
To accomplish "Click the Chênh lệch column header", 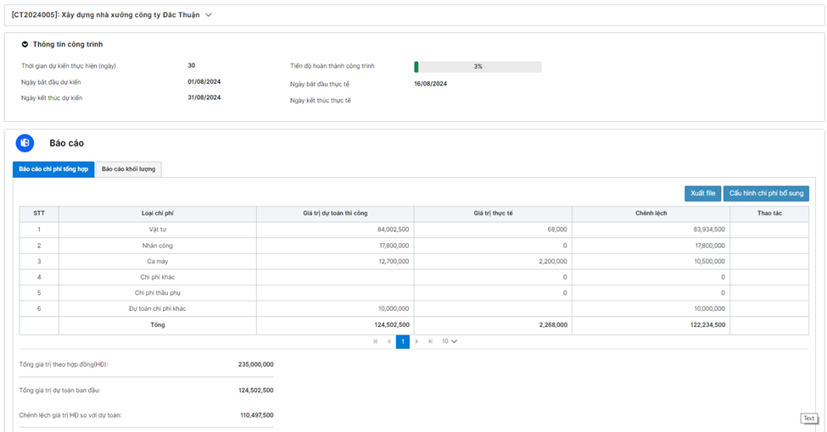I will (651, 213).
